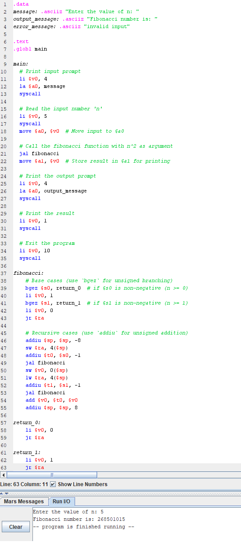Image resolution: width=241 pixels, height=549 pixels.
Task: Click the 'return_1:' label on line 61
Action: [x=27, y=452]
